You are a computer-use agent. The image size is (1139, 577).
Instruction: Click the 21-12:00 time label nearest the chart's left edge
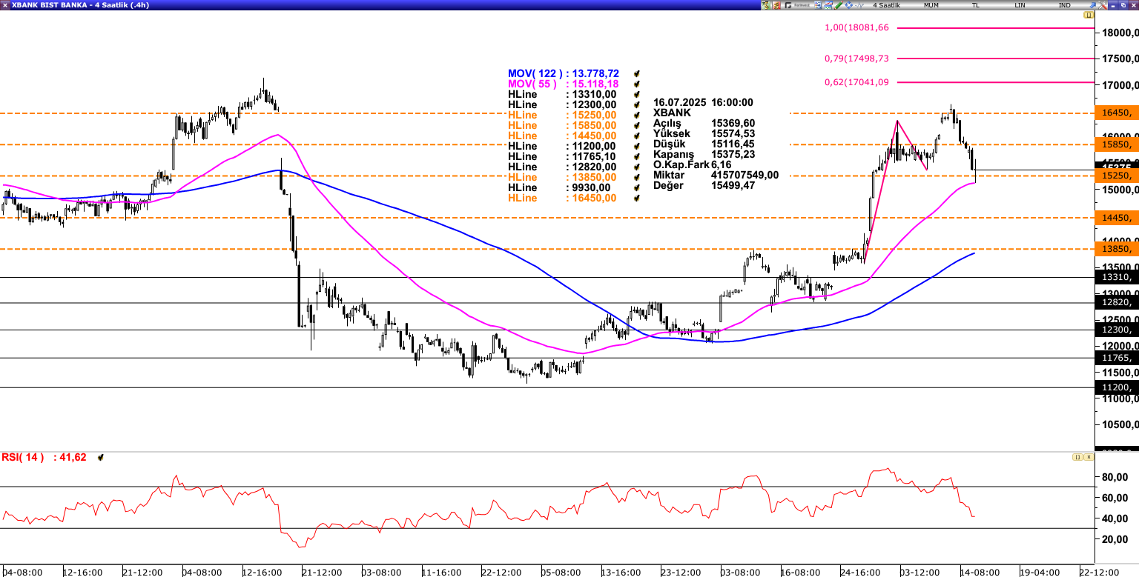[x=142, y=572]
